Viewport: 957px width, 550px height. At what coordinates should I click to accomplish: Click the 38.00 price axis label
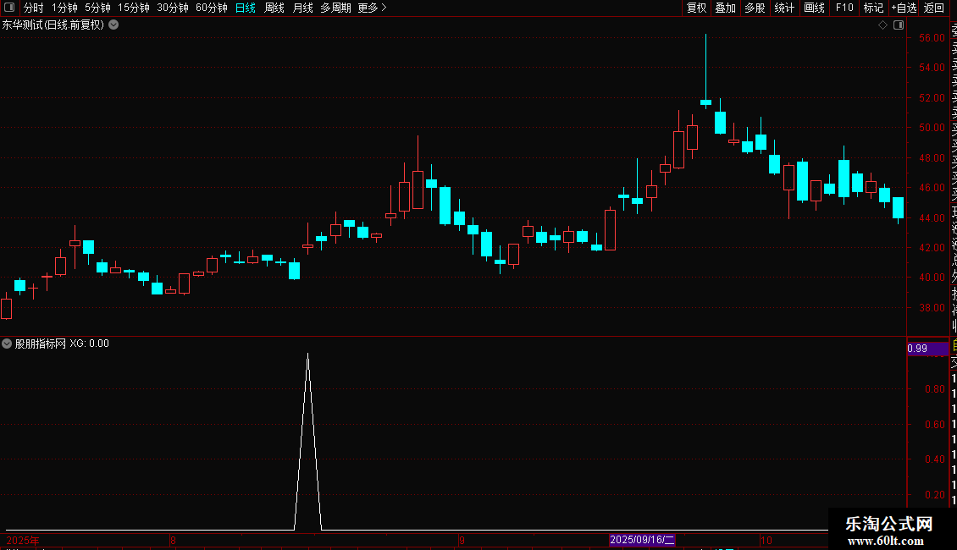click(932, 308)
